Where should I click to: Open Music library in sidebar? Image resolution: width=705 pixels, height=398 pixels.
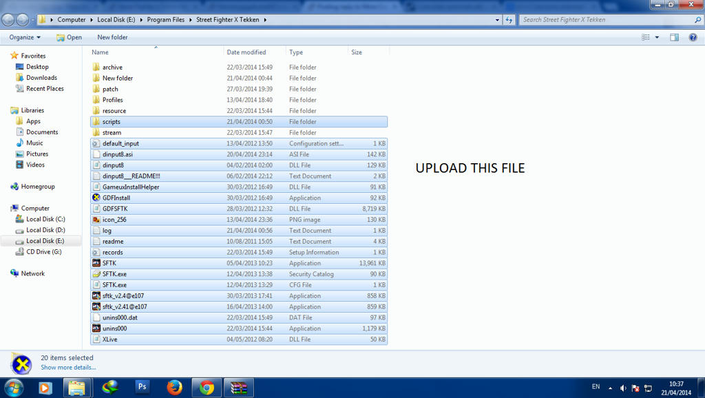click(34, 143)
